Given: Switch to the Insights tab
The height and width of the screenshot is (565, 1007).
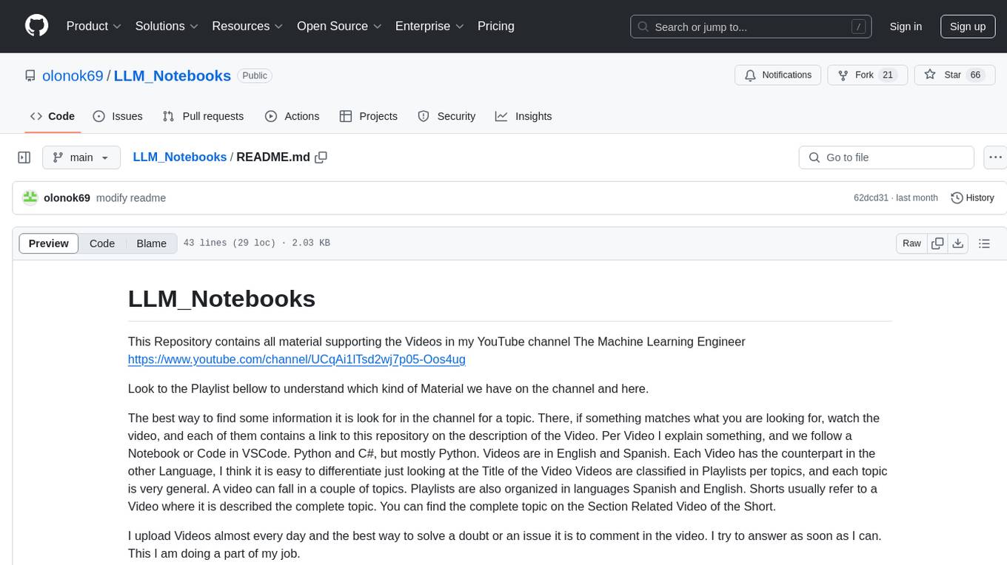Looking at the screenshot, I should click(523, 116).
